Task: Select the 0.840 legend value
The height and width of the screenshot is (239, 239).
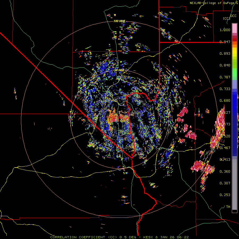Action: (225, 65)
